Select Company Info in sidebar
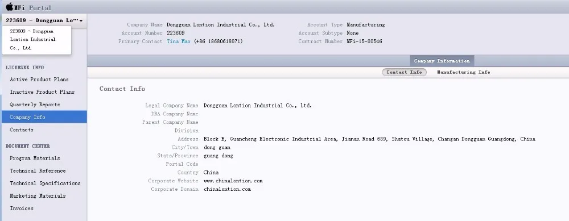Image resolution: width=569 pixels, height=221 pixels. pos(44,117)
